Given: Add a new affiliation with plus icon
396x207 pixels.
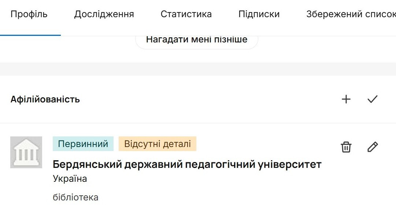Looking at the screenshot, I should click(x=346, y=99).
